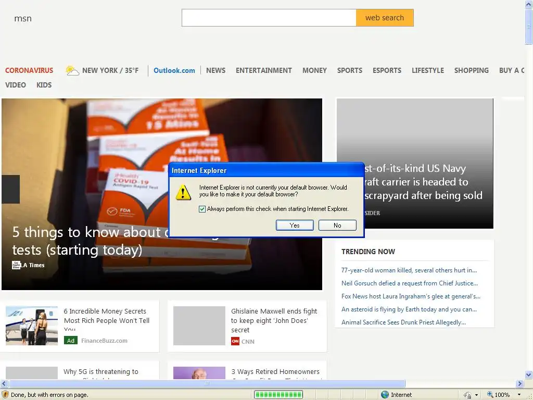Go to the SHOPPING section
The height and width of the screenshot is (400, 533).
472,70
